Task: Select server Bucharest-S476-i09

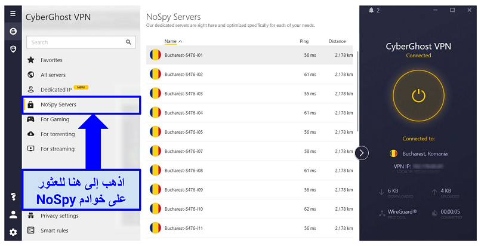Action: [x=249, y=189]
